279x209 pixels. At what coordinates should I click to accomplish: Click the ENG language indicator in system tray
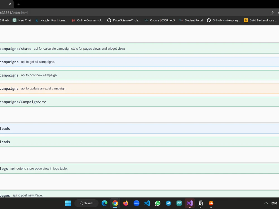click(274, 203)
